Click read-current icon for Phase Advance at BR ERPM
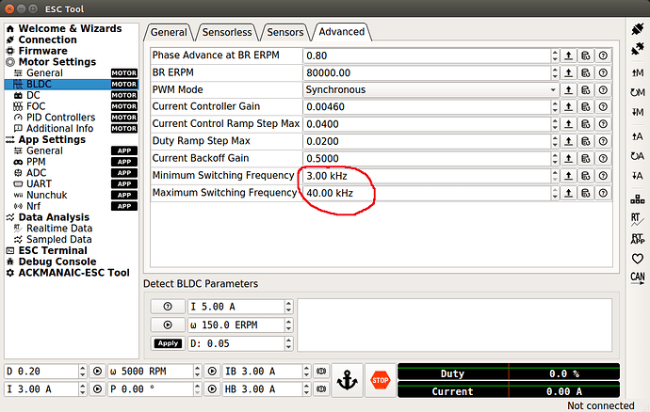The width and height of the screenshot is (650, 412). click(568, 55)
